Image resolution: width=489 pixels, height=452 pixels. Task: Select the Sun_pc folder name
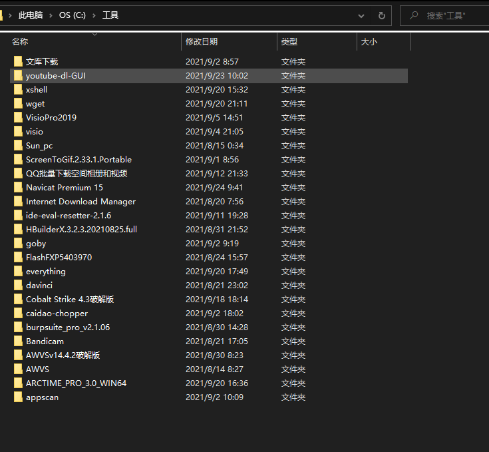(x=39, y=146)
